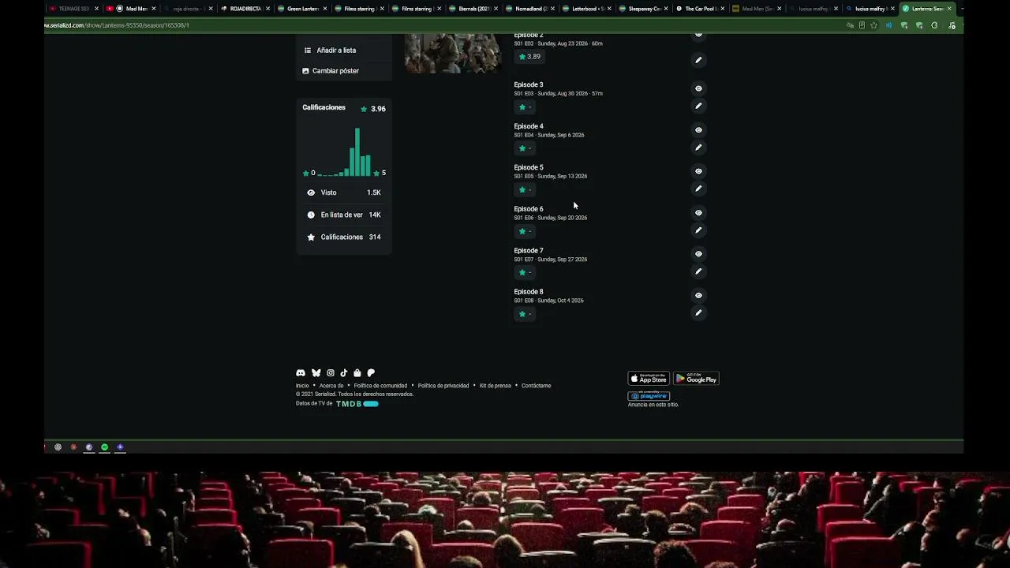Switch to the 'Mad Men' YouTube browser tab
Viewport: 1010px width, 568px height.
[x=132, y=9]
